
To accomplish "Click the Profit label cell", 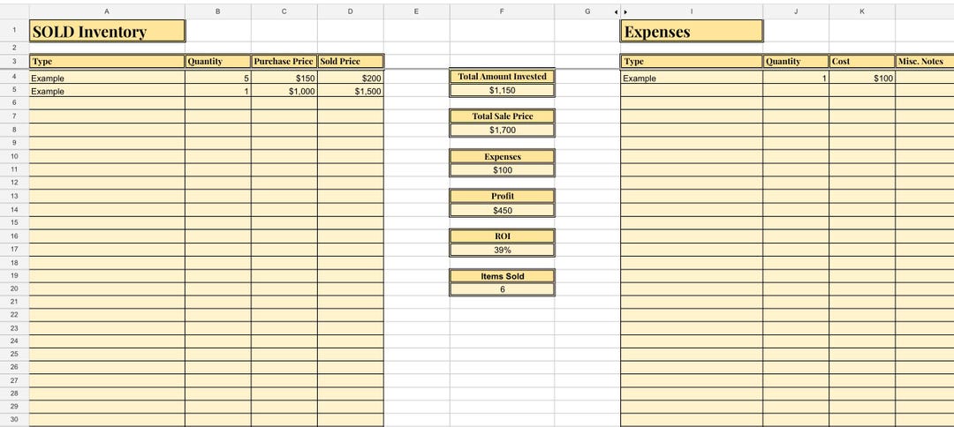I will pos(502,196).
